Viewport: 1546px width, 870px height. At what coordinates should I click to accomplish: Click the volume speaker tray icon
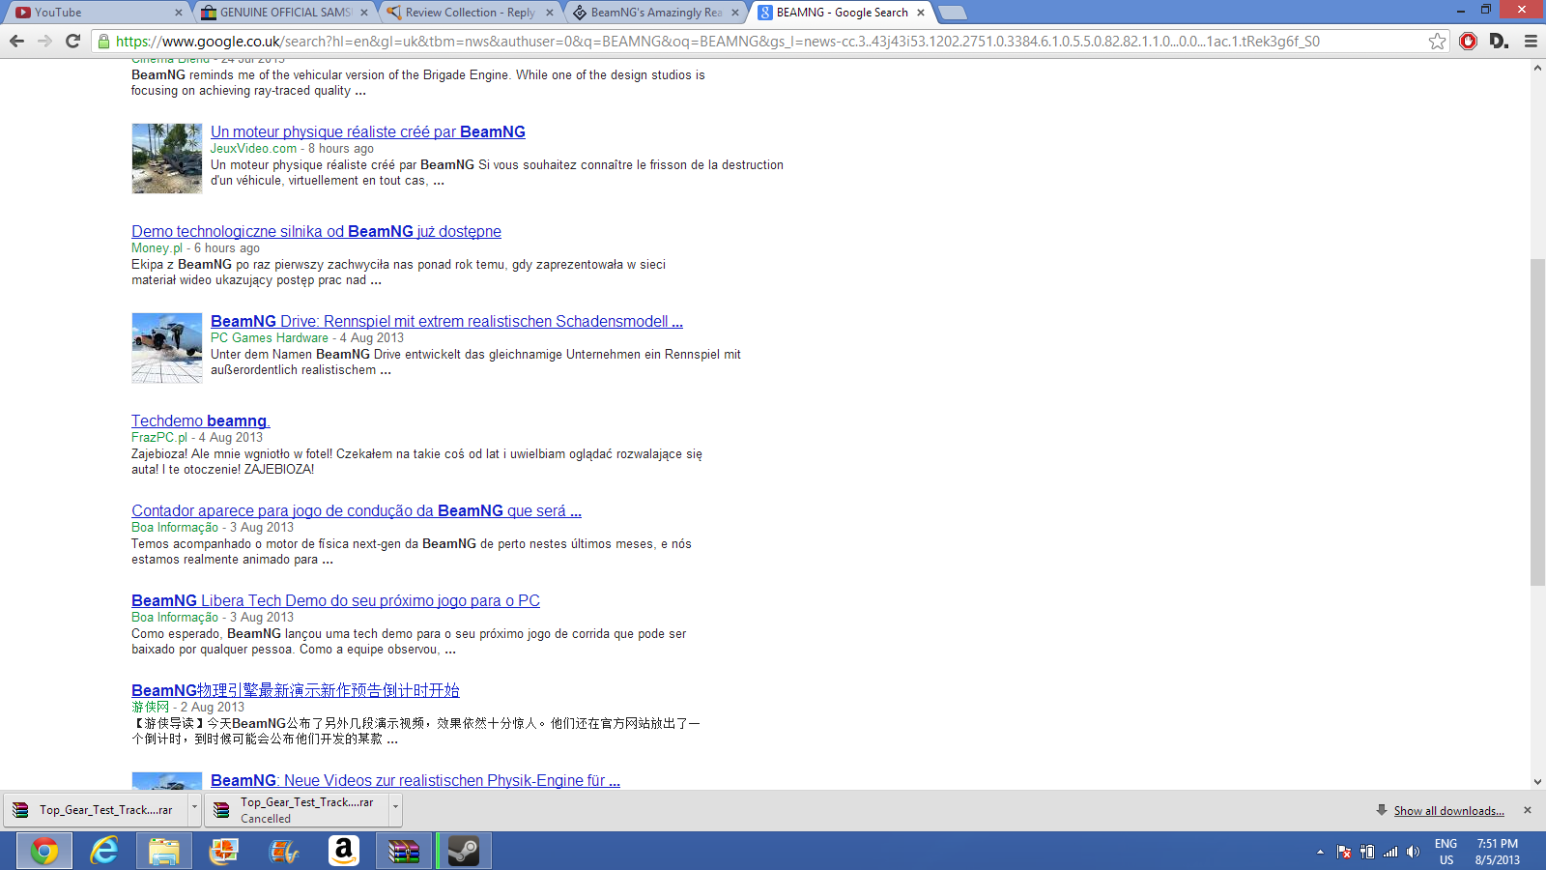[1413, 852]
